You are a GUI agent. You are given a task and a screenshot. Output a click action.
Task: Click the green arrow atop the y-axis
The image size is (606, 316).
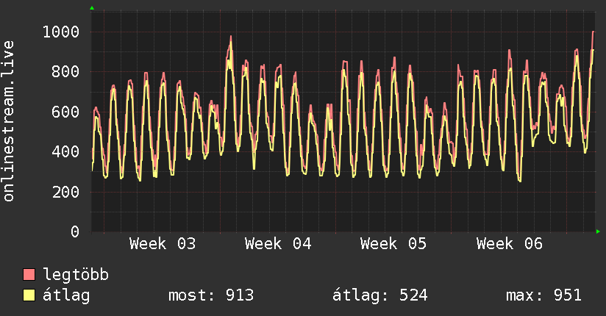[x=92, y=8]
